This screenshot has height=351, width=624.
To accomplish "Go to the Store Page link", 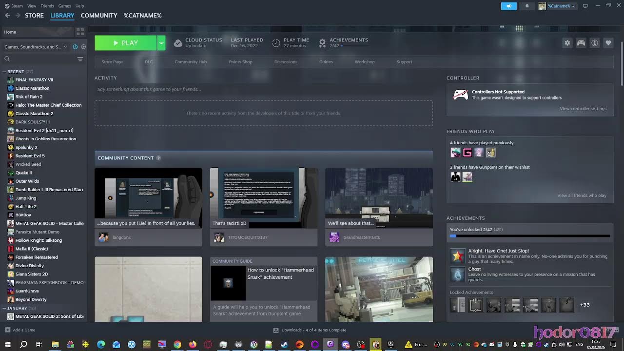I will tap(112, 62).
